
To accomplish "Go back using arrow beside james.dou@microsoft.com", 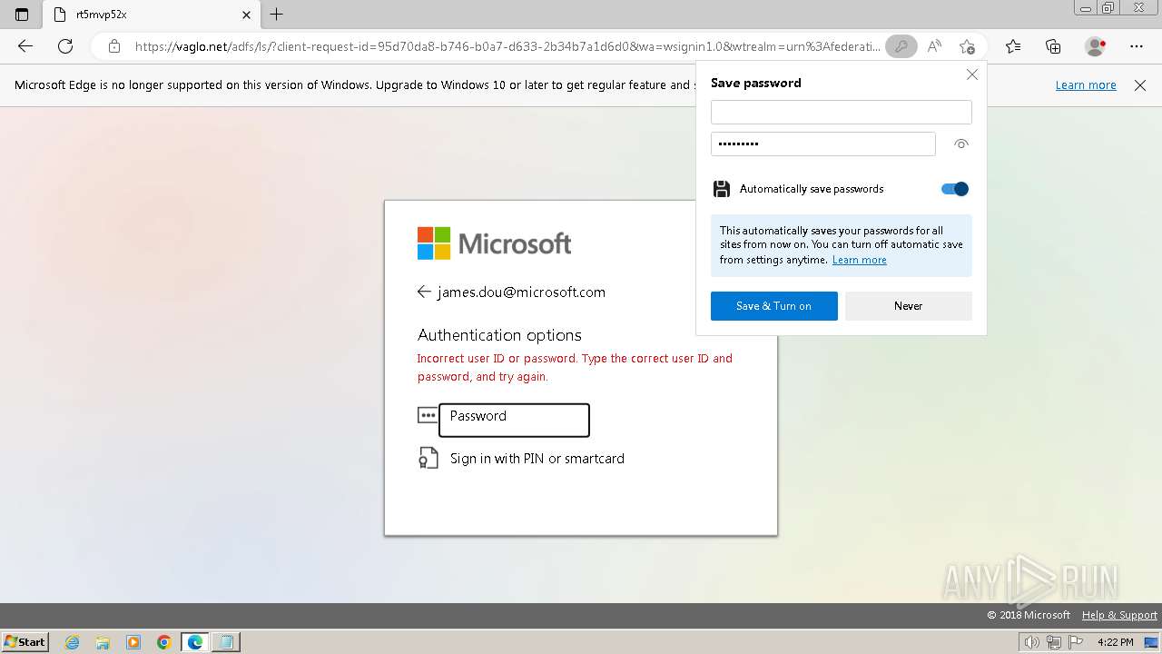I will [x=424, y=292].
